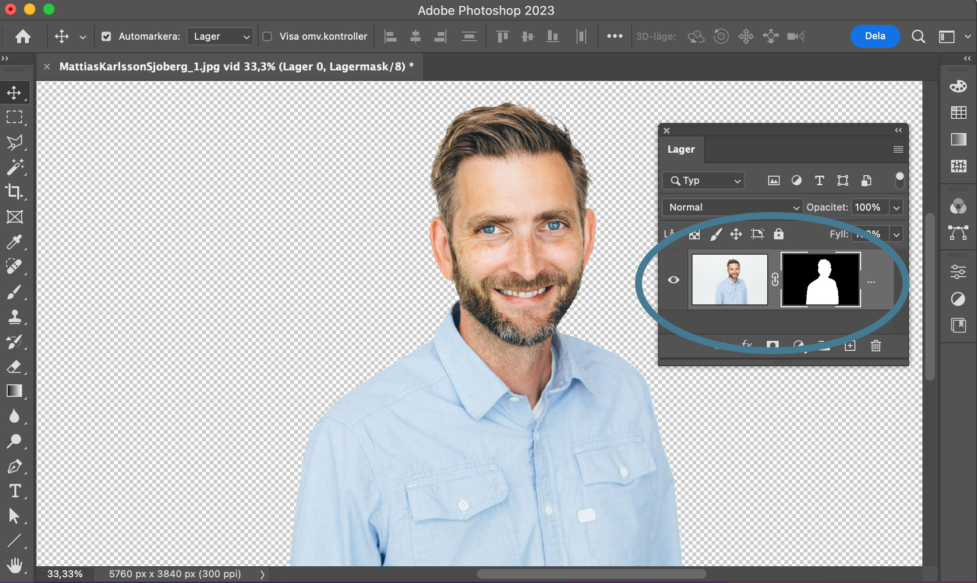
Task: Enable Visa omv.kontroller checkbox
Action: [267, 36]
